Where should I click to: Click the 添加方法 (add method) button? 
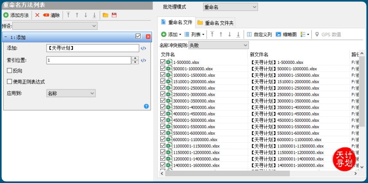[x=16, y=15]
